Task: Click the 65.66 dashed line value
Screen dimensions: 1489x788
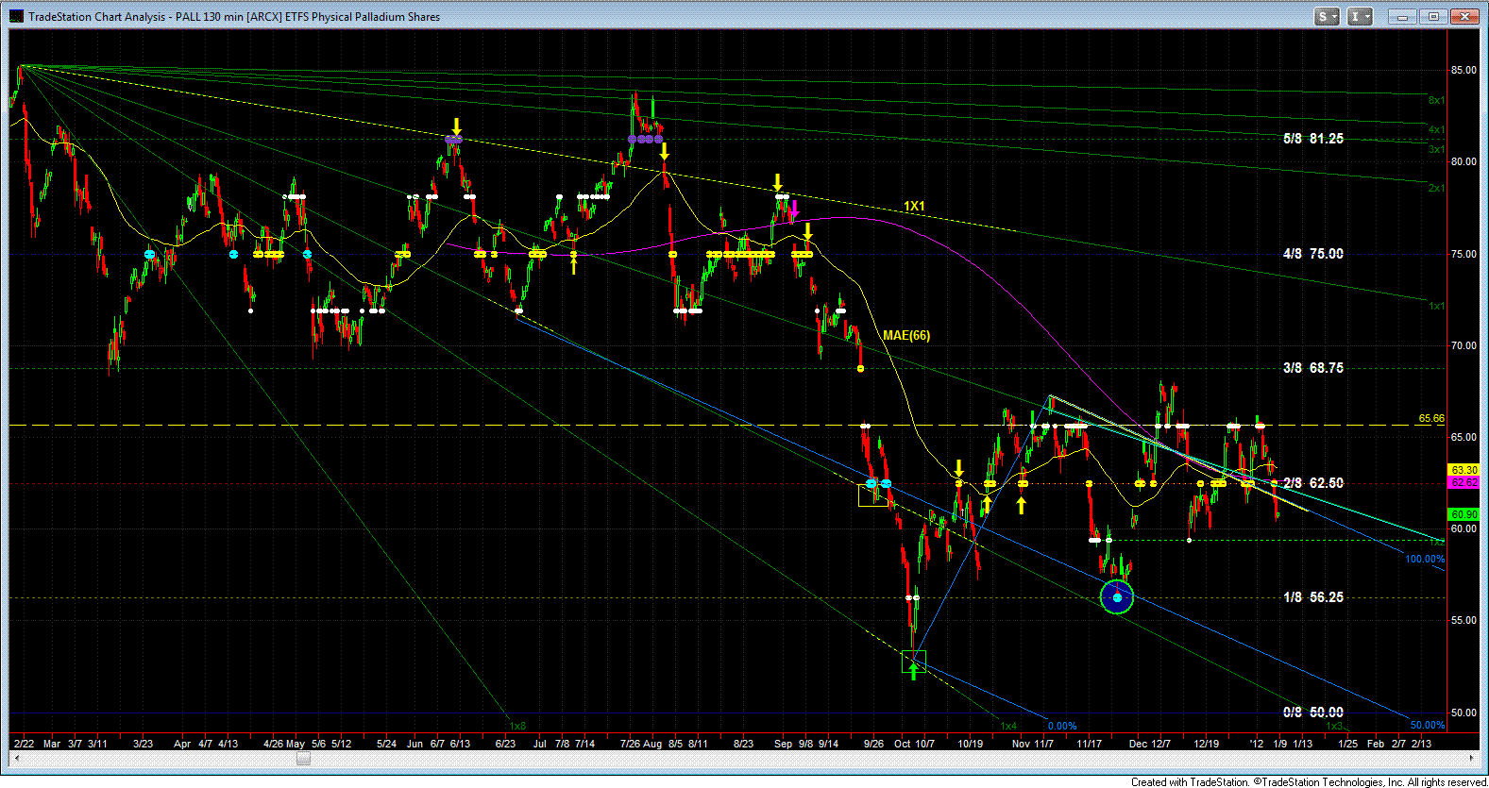Action: (x=1431, y=418)
